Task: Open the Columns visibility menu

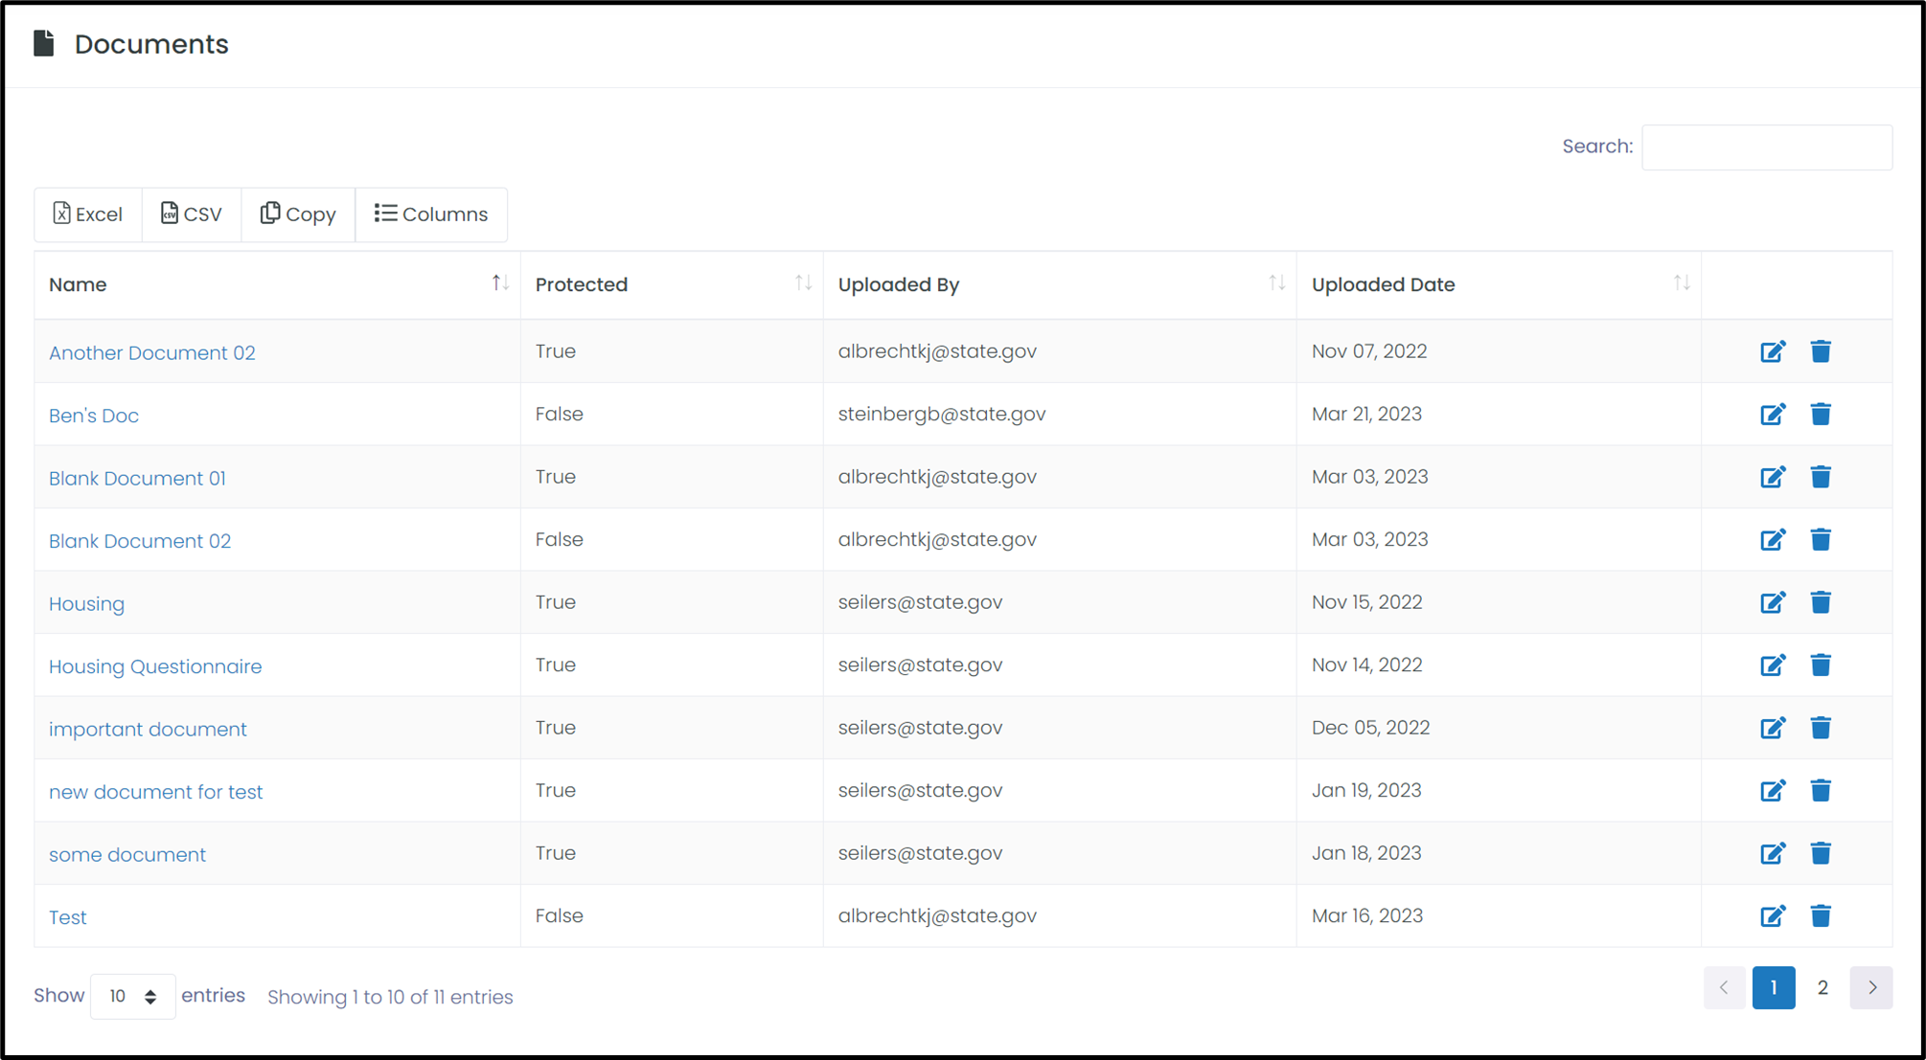Action: tap(431, 214)
